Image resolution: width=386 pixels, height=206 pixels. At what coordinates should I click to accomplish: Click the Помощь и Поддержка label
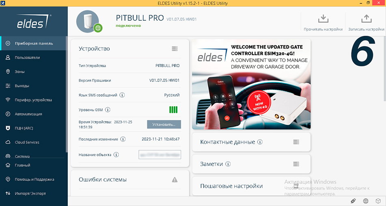click(x=35, y=180)
